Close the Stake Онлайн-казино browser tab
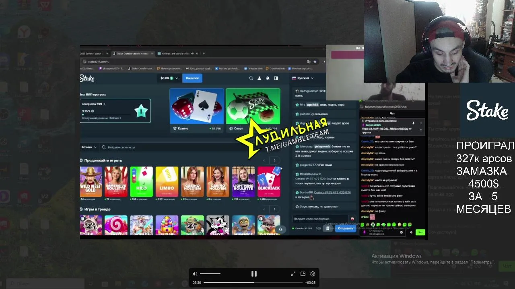 coord(152,53)
